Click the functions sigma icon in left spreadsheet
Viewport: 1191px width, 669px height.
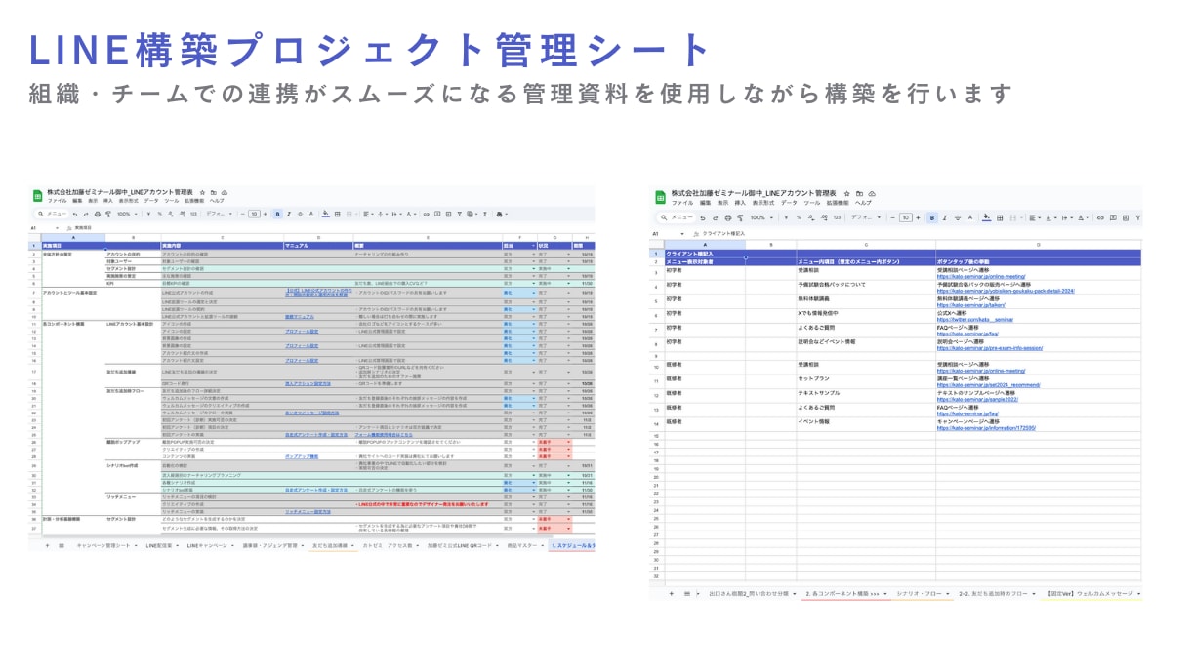click(x=485, y=214)
